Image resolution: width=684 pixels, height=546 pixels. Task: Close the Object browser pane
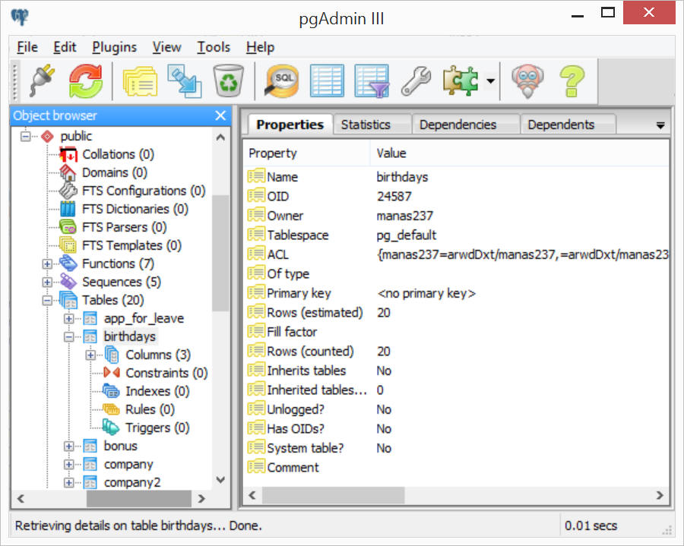click(220, 115)
